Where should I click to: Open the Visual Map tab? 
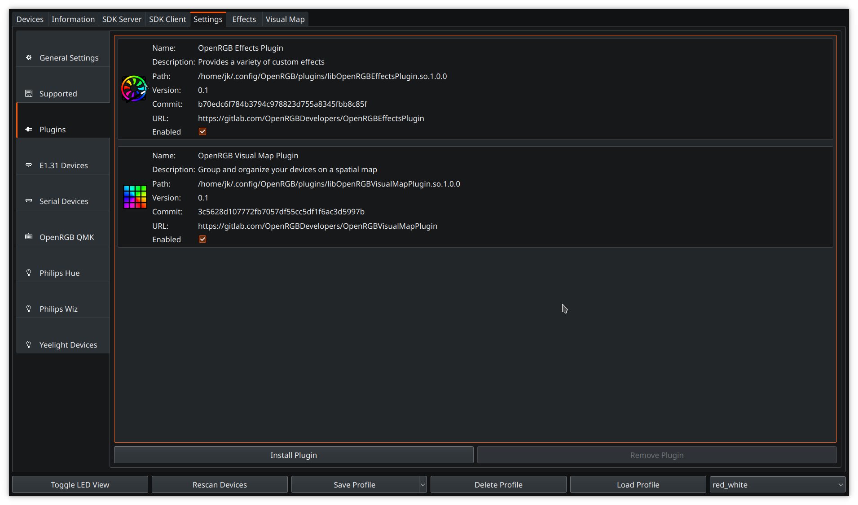(x=285, y=19)
